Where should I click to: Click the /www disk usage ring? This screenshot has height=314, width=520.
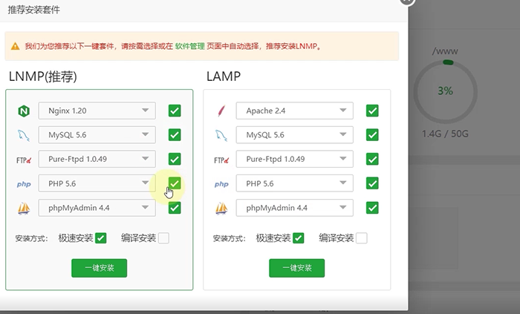click(x=445, y=92)
